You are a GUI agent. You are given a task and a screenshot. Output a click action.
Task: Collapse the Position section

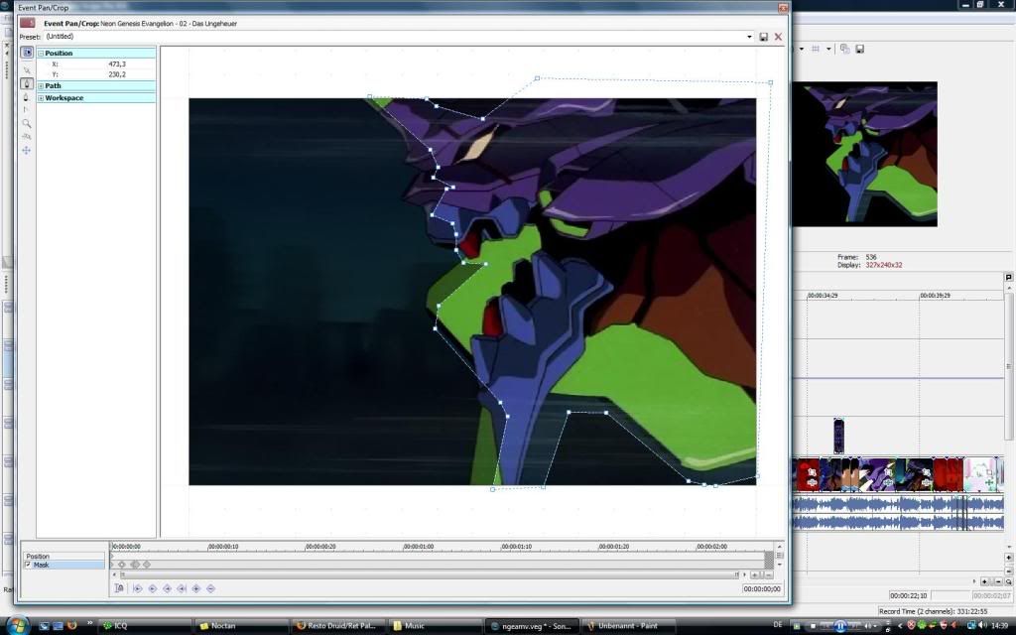click(41, 54)
